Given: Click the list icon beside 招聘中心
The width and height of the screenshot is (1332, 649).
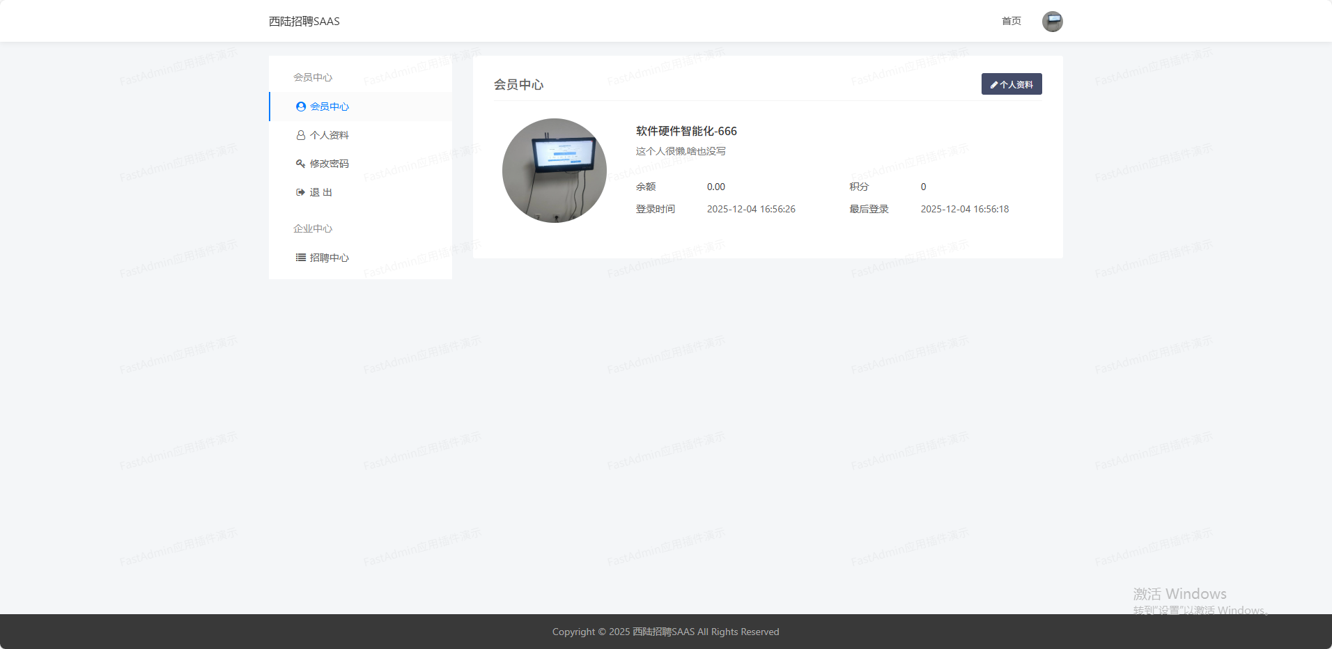Looking at the screenshot, I should (x=301, y=258).
